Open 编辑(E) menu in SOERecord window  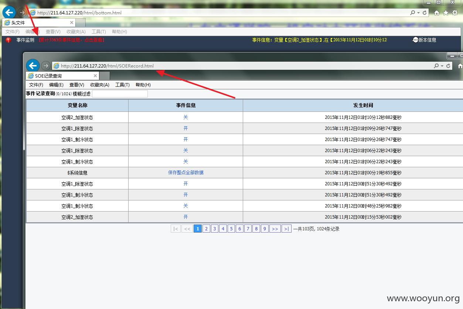point(56,85)
